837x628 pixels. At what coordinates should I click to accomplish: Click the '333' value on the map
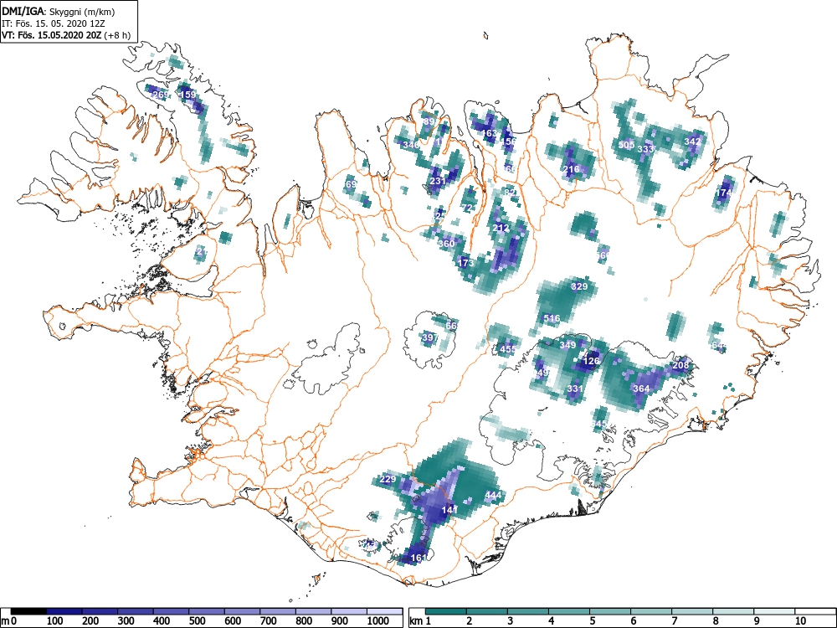[646, 149]
